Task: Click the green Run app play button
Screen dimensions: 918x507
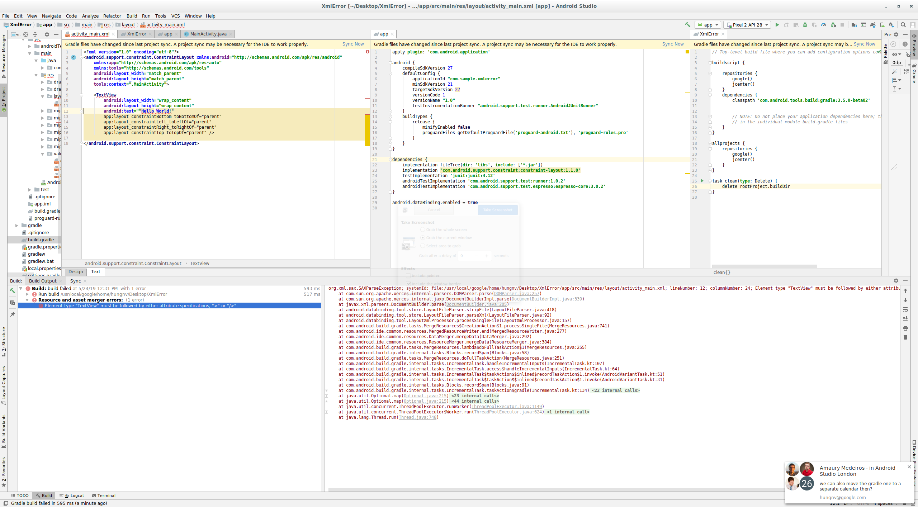Action: 777,25
